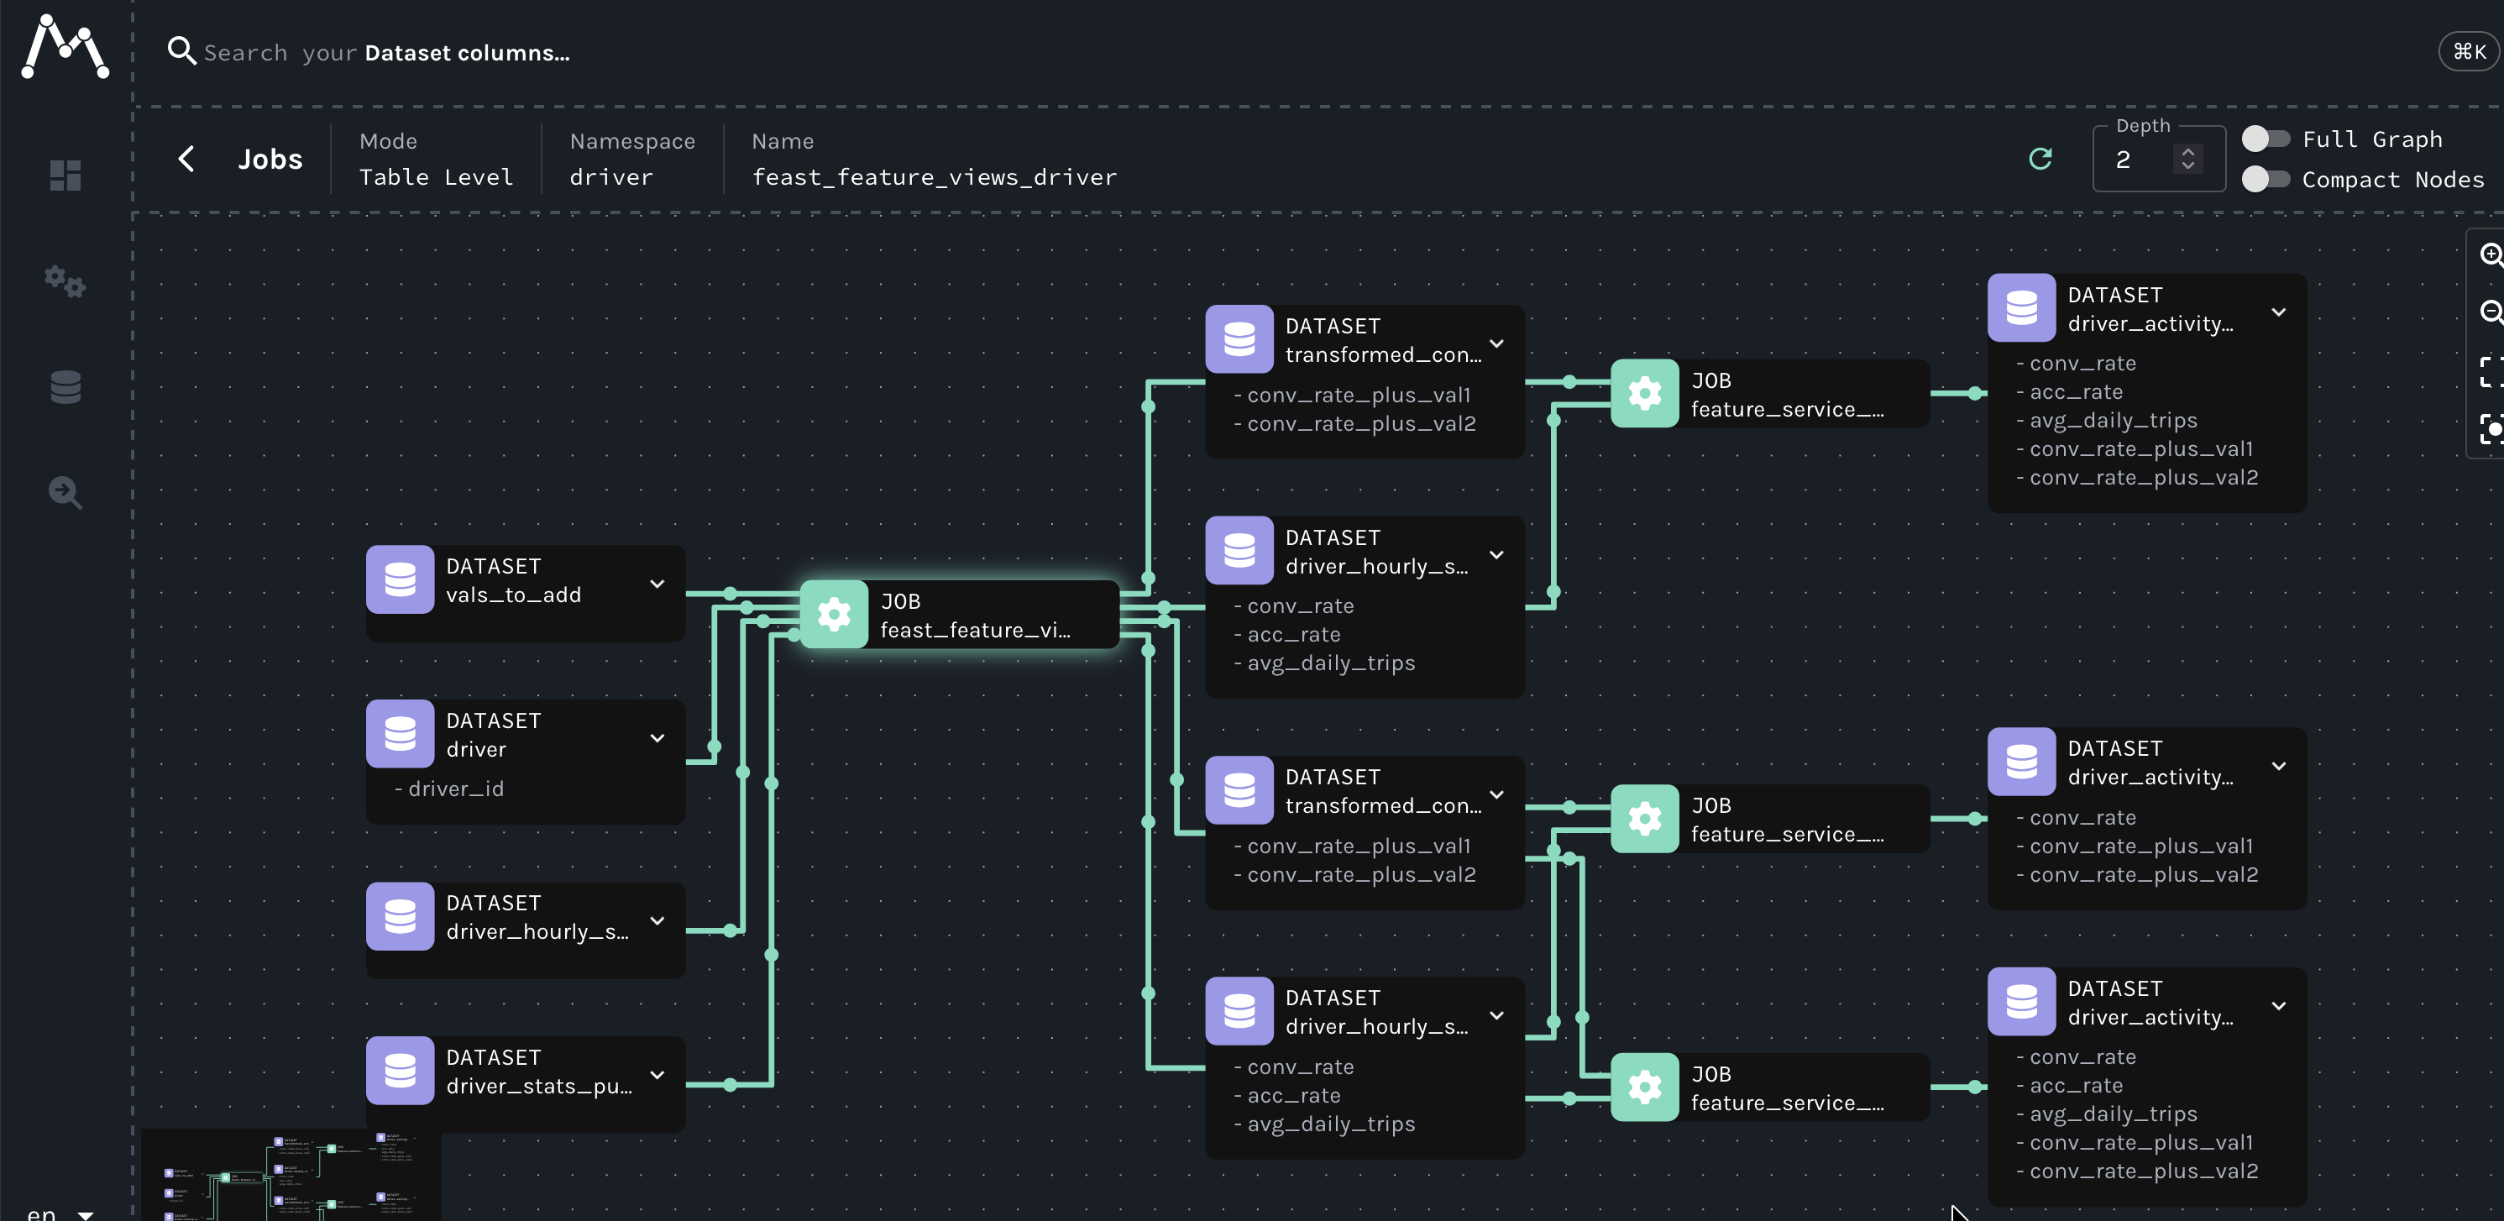Zoom in on the graph
This screenshot has height=1221, width=2504.
(2491, 254)
